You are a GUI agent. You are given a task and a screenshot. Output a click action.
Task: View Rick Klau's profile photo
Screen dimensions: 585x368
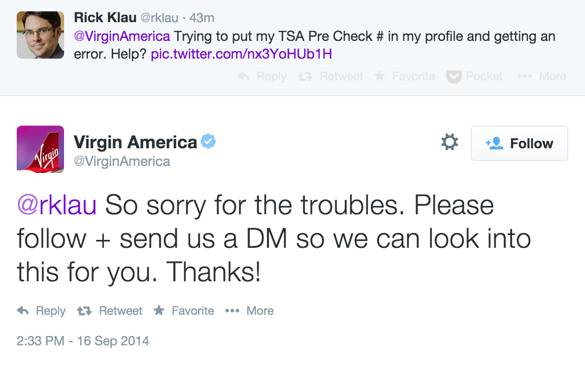(40, 34)
